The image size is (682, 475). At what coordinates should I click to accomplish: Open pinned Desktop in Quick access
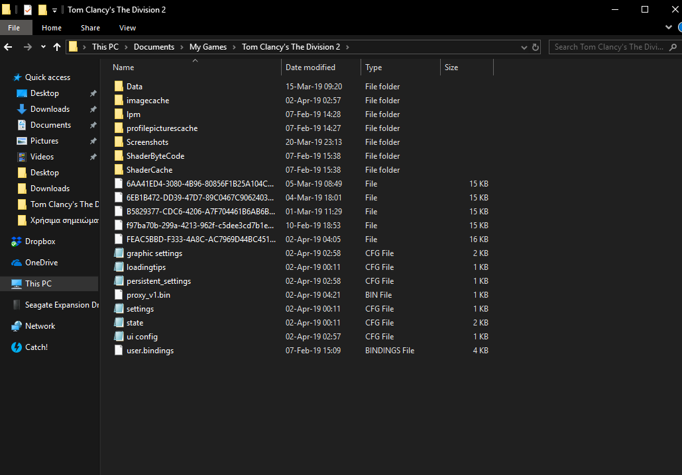[x=44, y=93]
